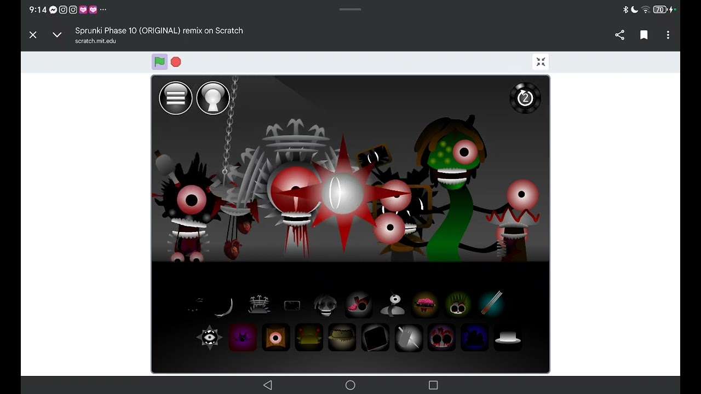The height and width of the screenshot is (394, 701).
Task: Select the gray skull-face with hair icon
Action: pyautogui.click(x=325, y=305)
